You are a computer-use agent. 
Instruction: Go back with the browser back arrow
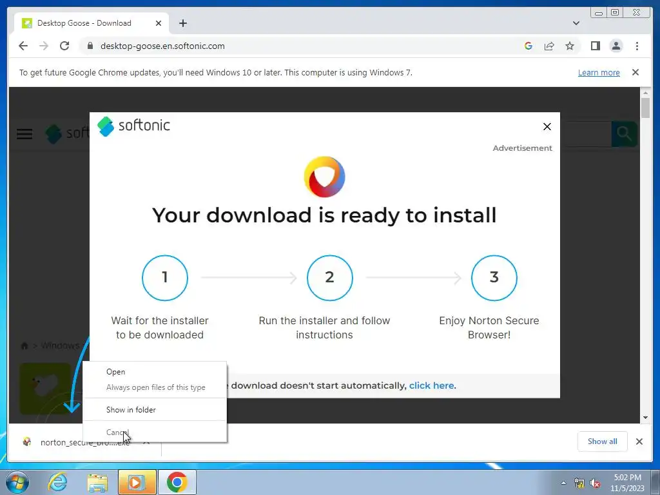(23, 46)
